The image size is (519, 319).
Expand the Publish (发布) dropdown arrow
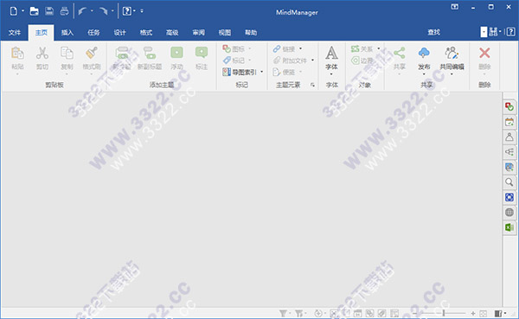tap(424, 74)
